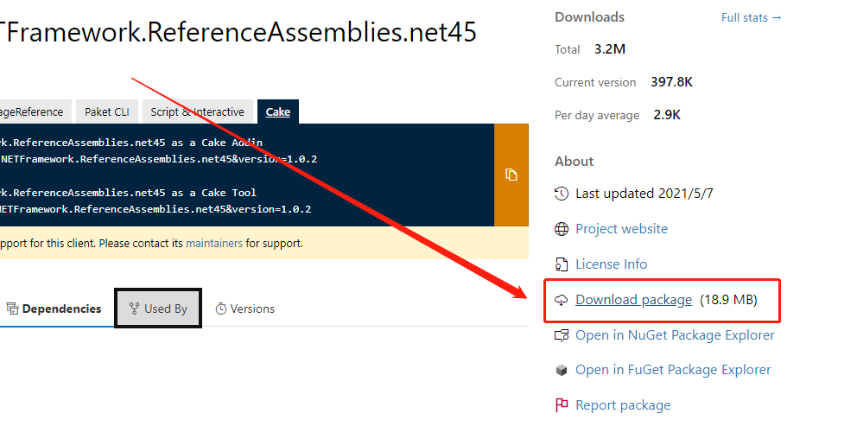
Task: Click the 'as a Cake Tool' code line
Action: click(128, 193)
